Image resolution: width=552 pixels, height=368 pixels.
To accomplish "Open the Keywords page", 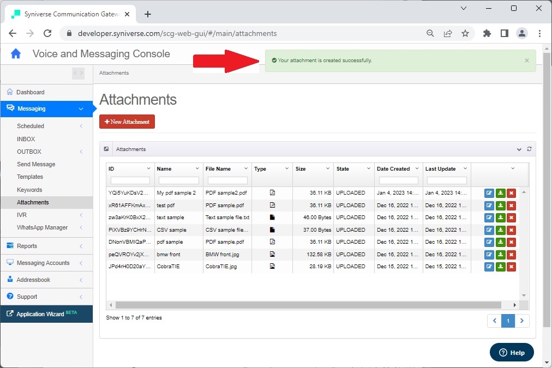I will (x=29, y=190).
